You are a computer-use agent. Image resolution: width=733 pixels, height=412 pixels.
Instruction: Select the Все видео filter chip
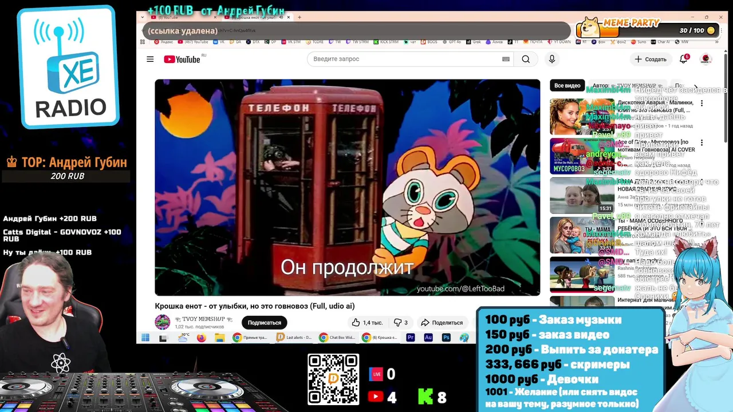coord(568,85)
